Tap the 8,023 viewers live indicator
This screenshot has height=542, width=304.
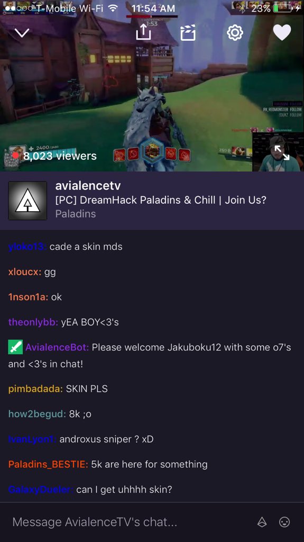pos(54,156)
